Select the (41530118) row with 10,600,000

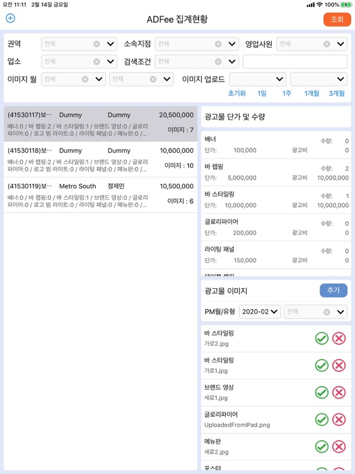coord(100,160)
